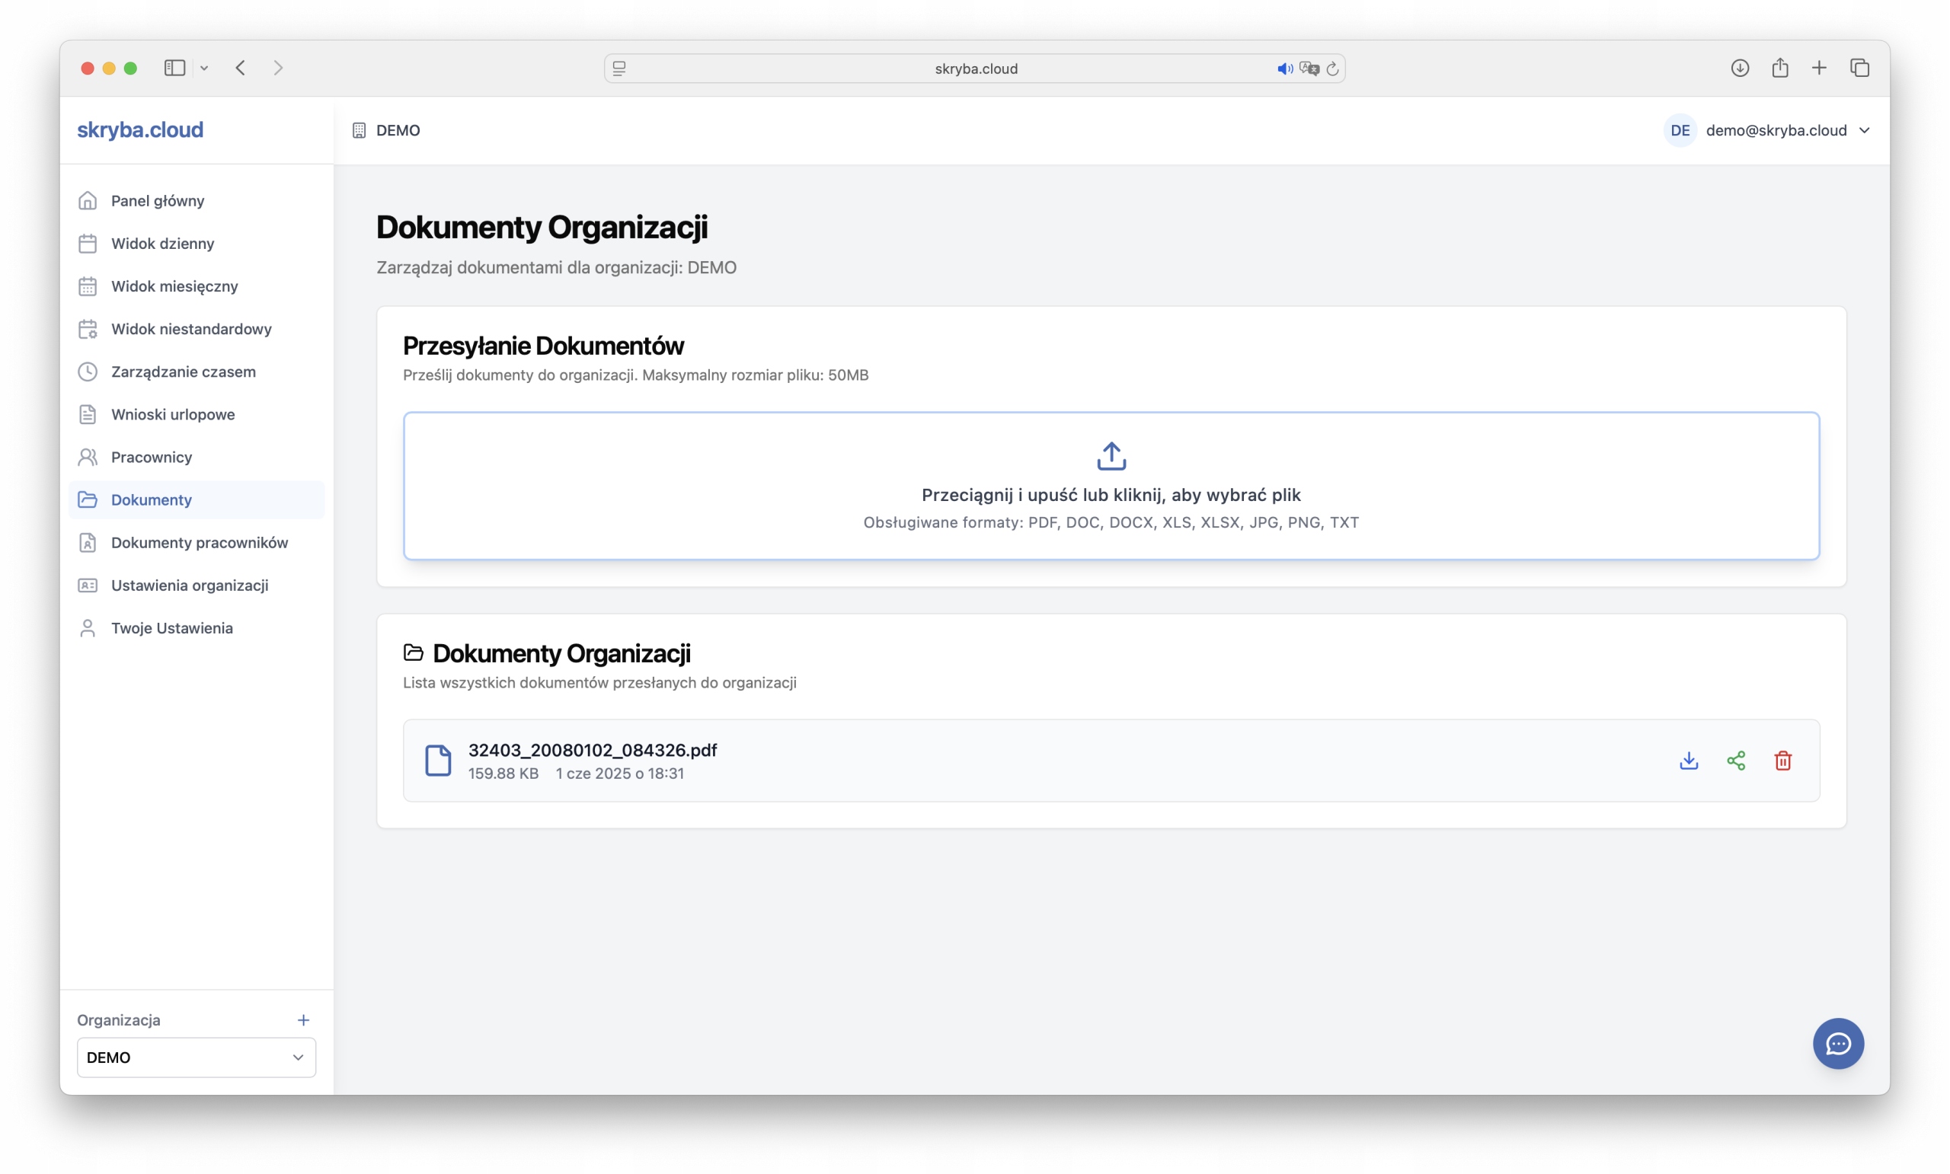Toggle the Safari sidebar panel
This screenshot has height=1174, width=1950.
point(174,68)
